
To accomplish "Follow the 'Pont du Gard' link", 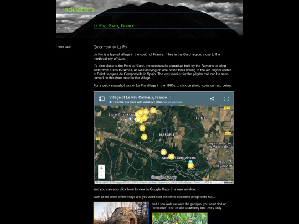I will point(133,66).
